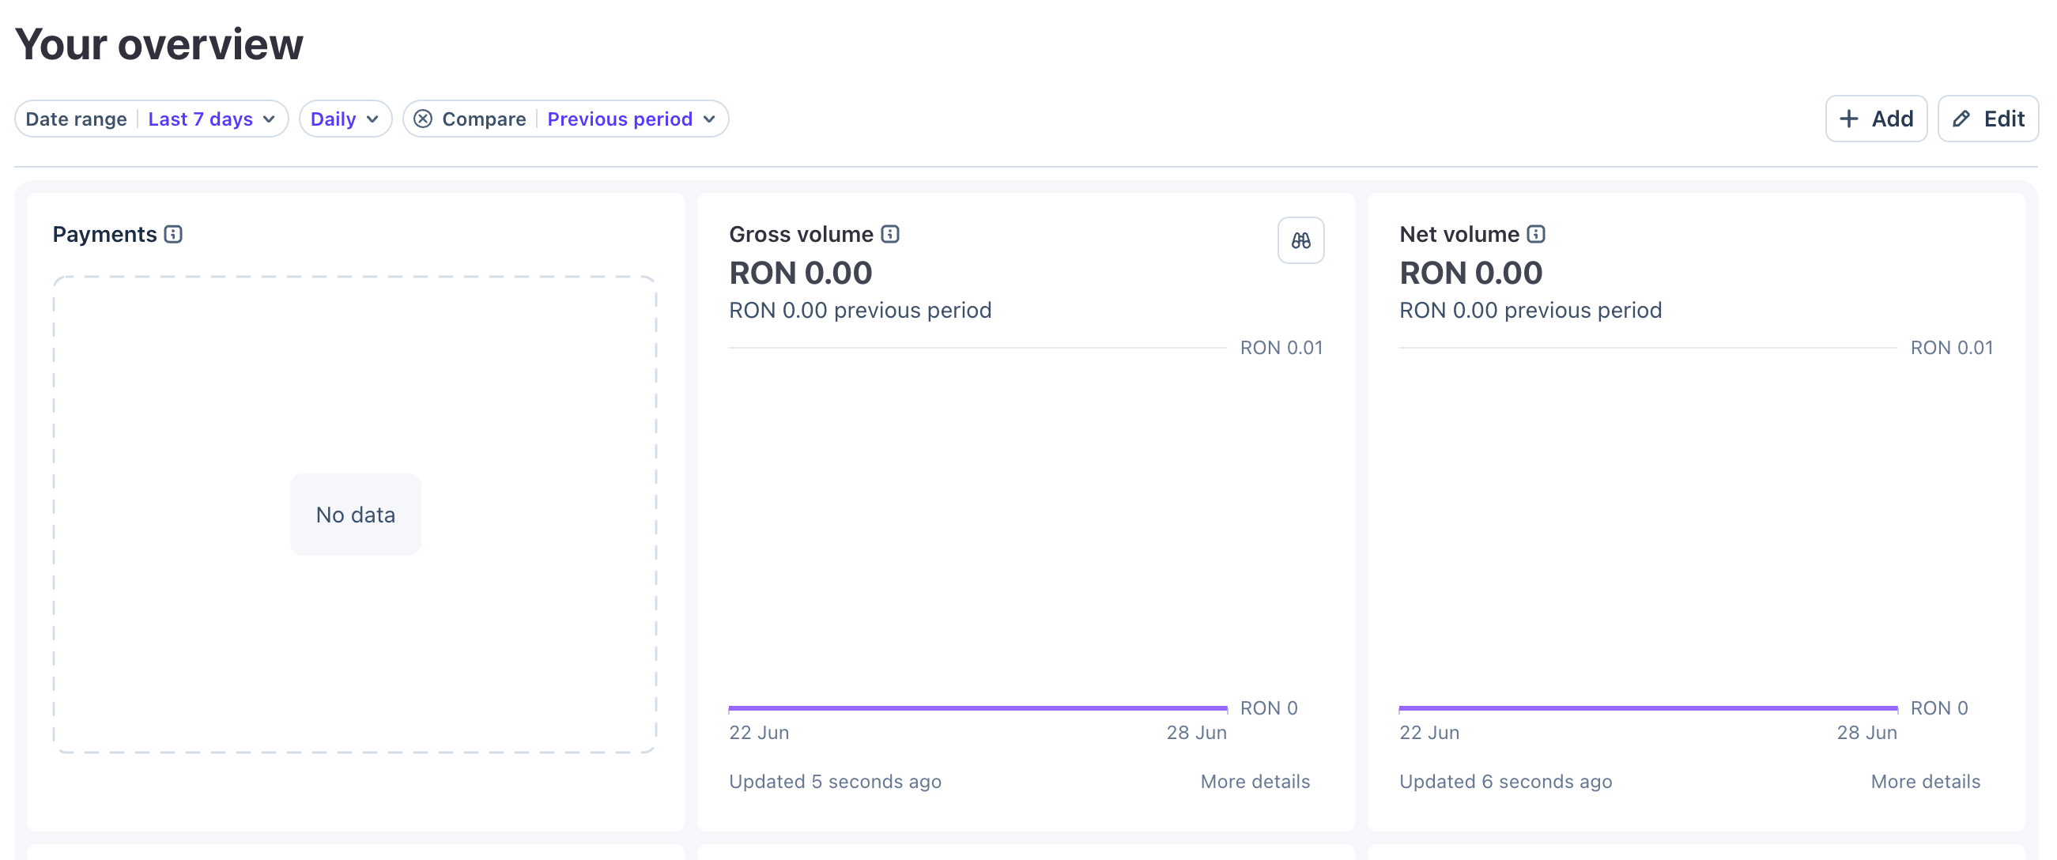The image size is (2057, 860).
Task: Click the Net volume info icon
Action: [x=1536, y=234]
